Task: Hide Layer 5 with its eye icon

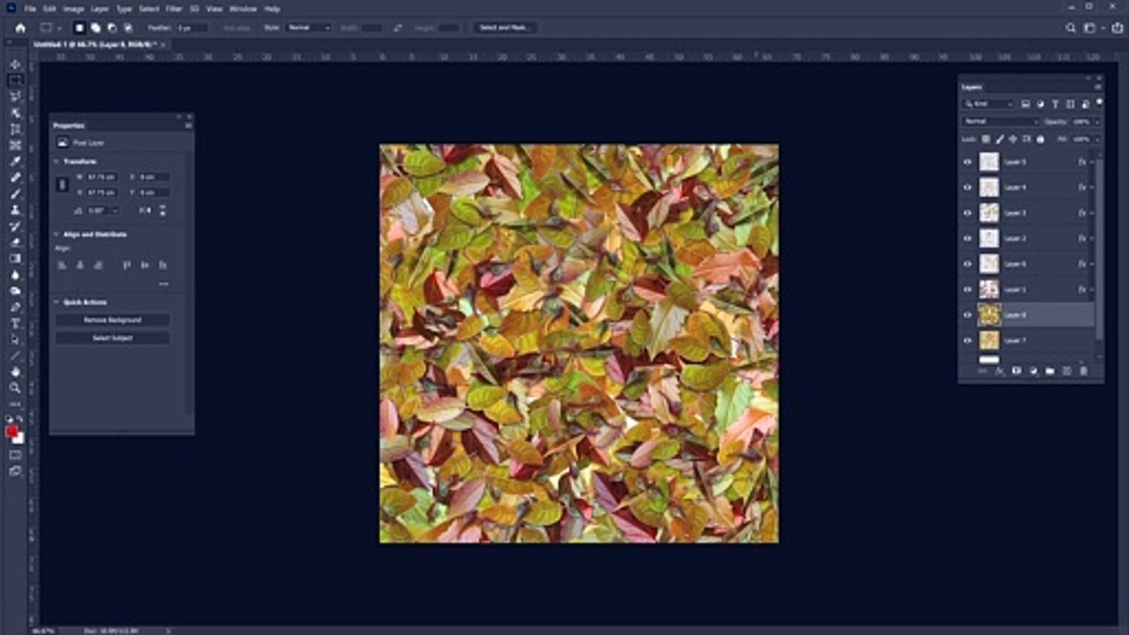Action: click(968, 162)
